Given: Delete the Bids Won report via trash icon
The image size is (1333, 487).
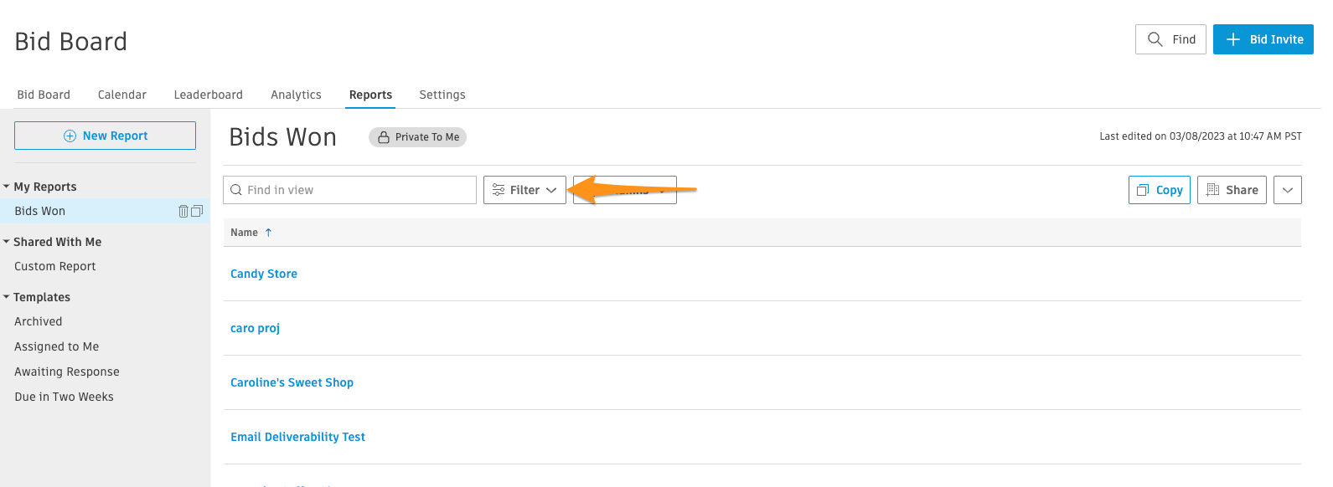Looking at the screenshot, I should point(183,212).
